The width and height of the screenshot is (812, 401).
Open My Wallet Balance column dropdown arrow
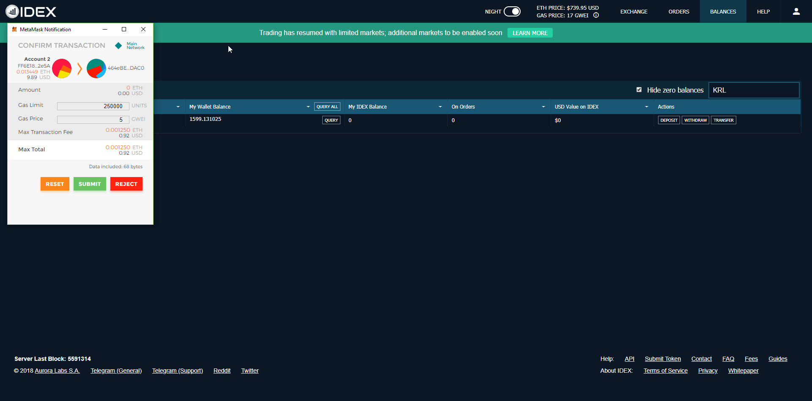pyautogui.click(x=308, y=107)
